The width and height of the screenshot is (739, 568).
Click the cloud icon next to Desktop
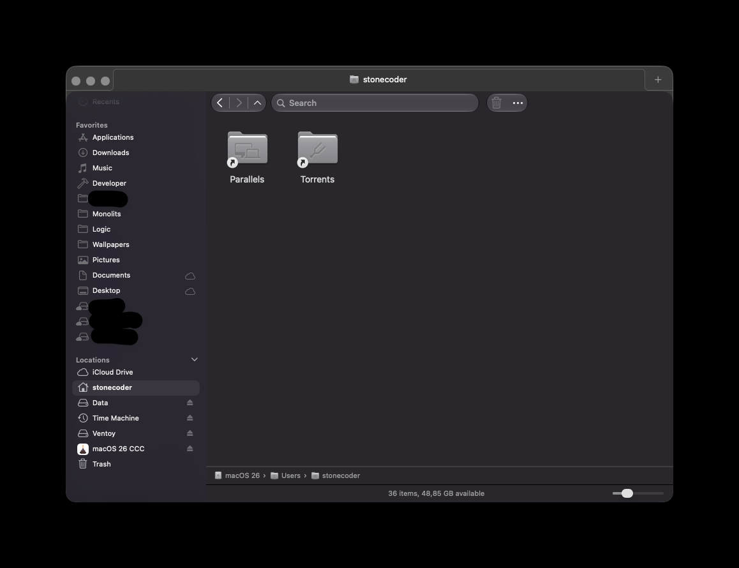point(190,291)
